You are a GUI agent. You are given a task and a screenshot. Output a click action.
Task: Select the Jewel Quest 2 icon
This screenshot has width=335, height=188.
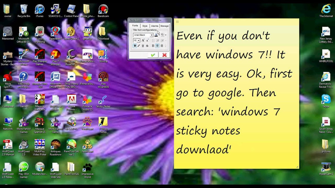tap(71, 33)
